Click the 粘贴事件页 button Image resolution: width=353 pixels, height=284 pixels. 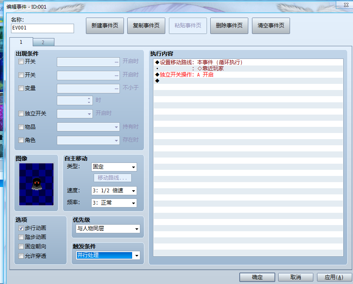click(x=188, y=26)
